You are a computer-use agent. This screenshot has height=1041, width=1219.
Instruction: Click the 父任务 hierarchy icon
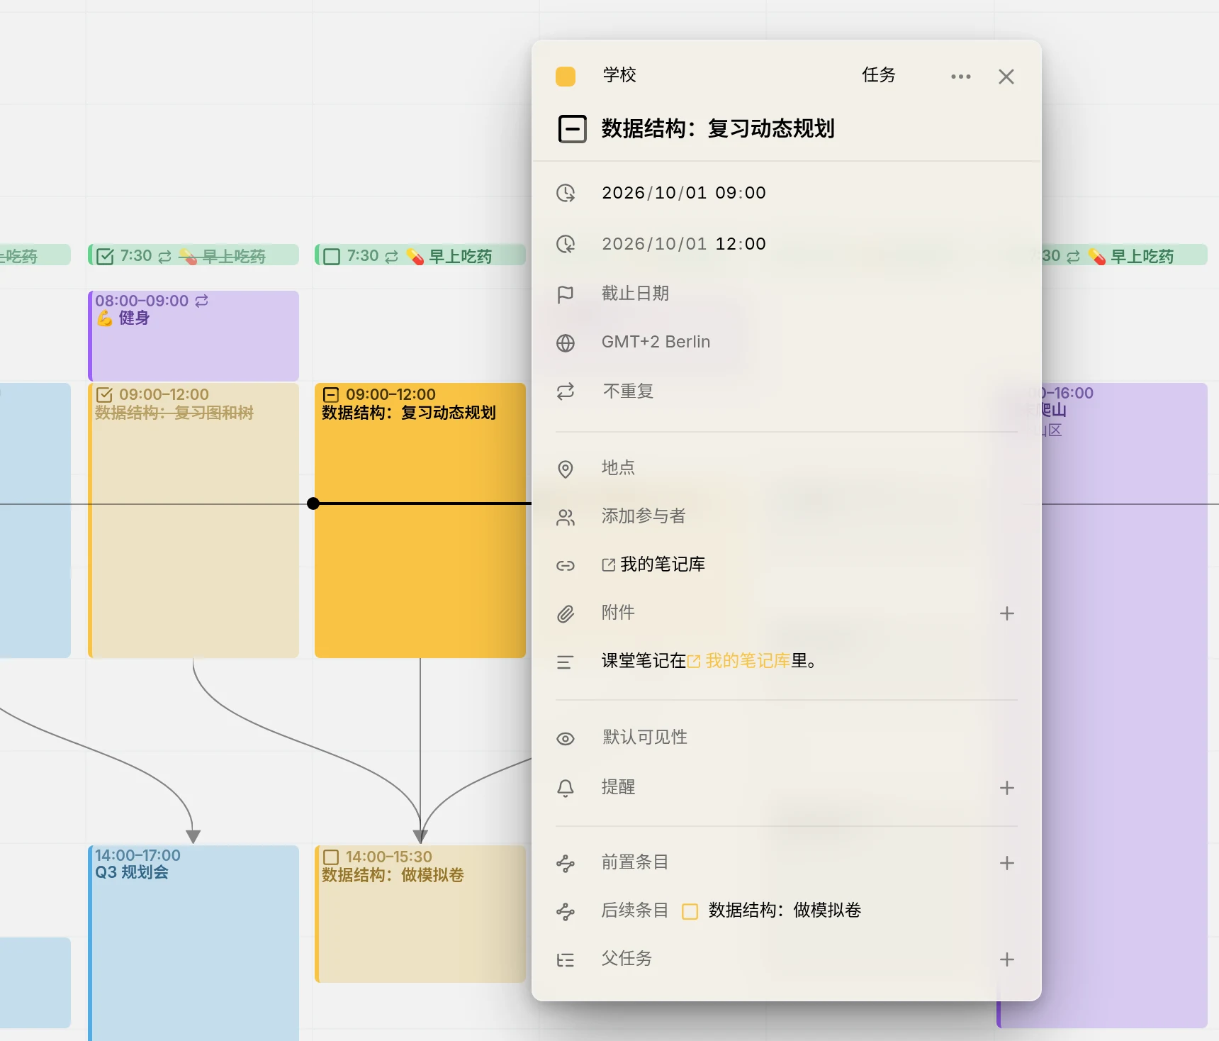[566, 960]
